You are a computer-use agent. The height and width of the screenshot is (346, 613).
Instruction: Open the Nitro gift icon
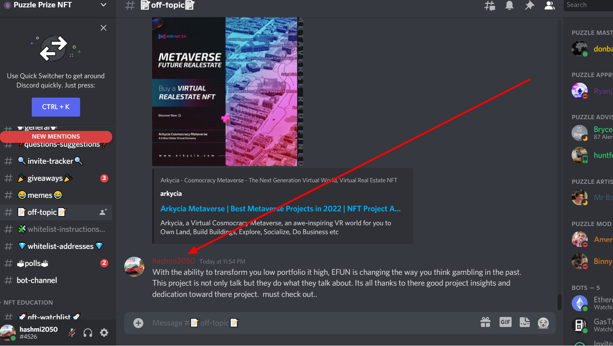click(485, 322)
